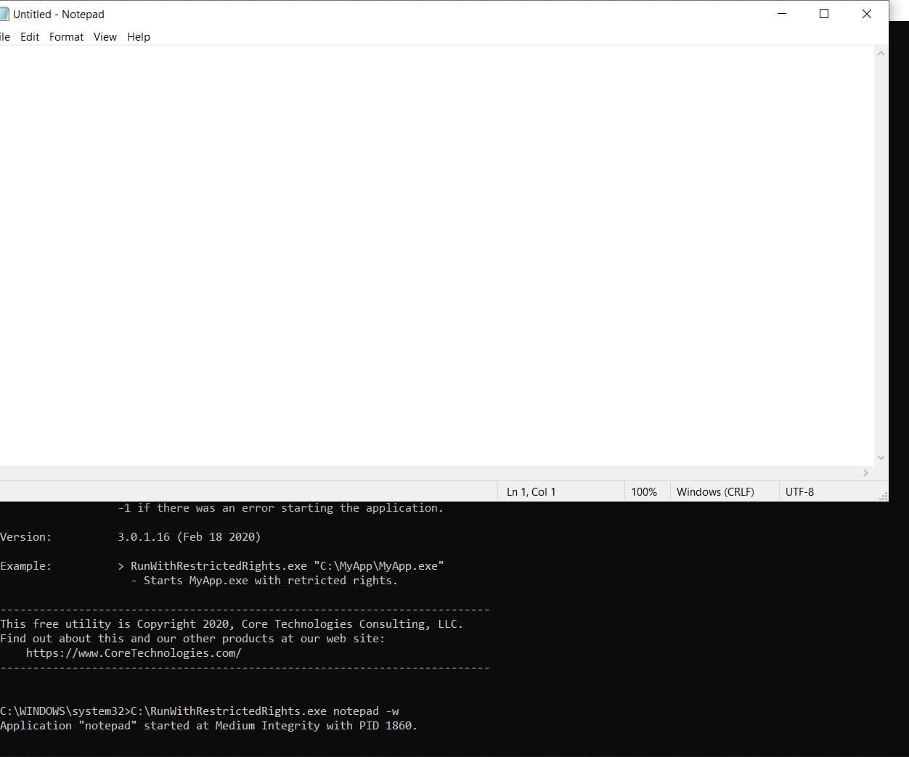Viewport: 909px width, 757px height.
Task: Open the Format menu
Action: tap(66, 36)
